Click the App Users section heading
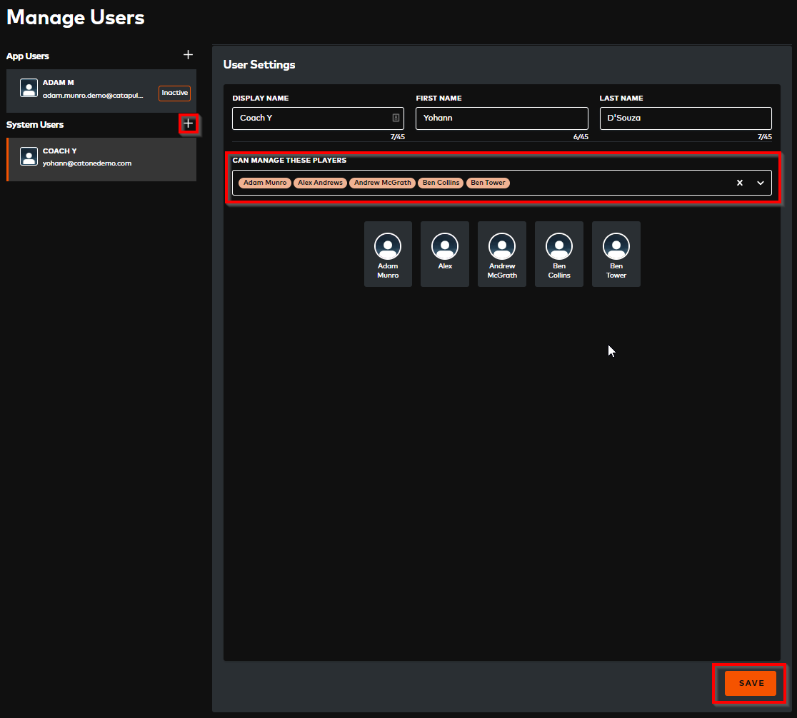 [27, 56]
